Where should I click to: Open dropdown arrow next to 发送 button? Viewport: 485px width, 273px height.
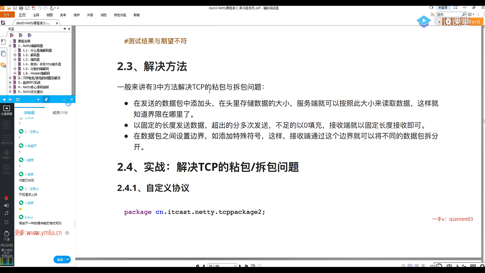coord(68,259)
